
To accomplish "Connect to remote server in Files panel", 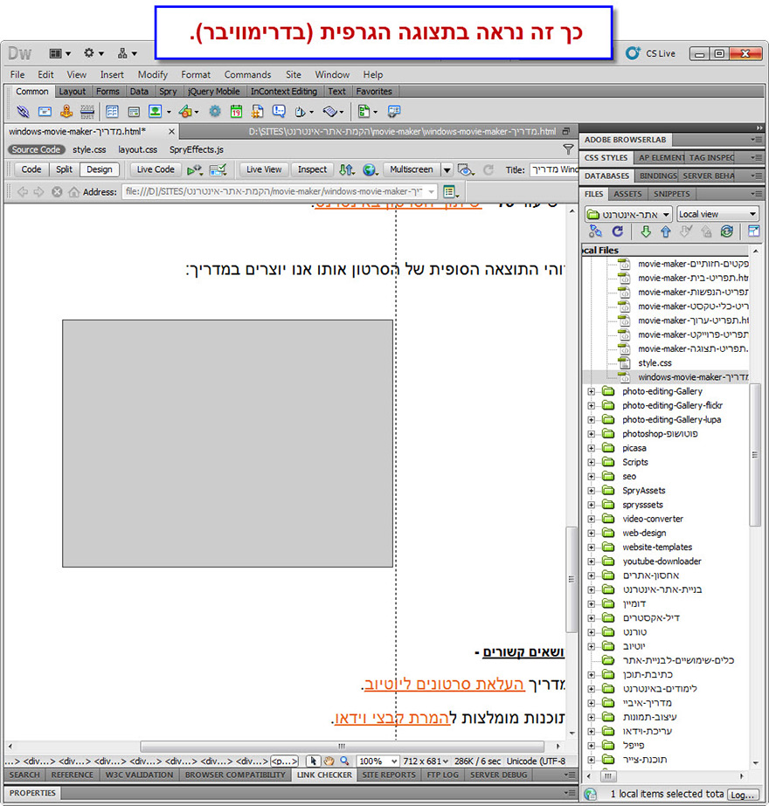I will (x=596, y=231).
